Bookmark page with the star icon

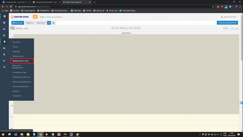(213, 6)
